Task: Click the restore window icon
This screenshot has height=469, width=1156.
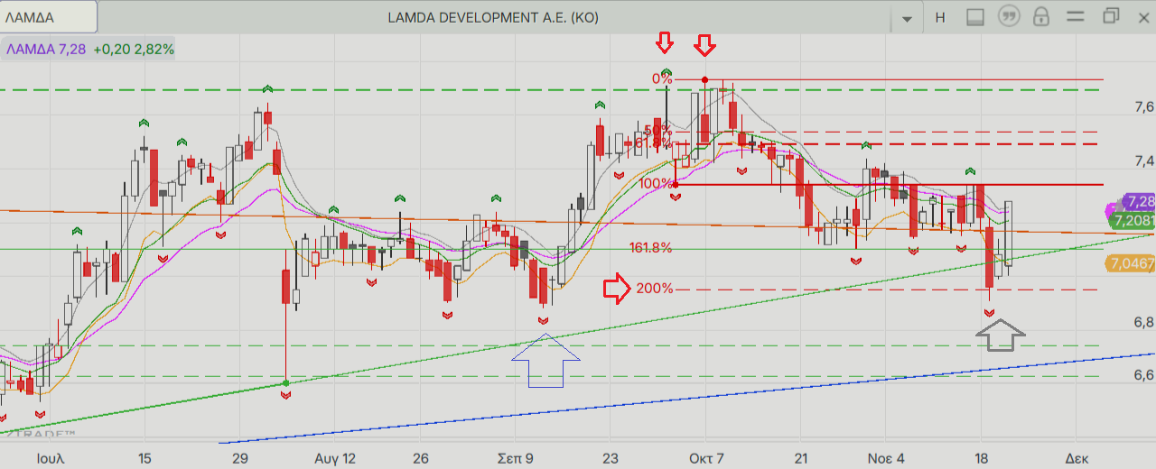Action: (x=1110, y=16)
